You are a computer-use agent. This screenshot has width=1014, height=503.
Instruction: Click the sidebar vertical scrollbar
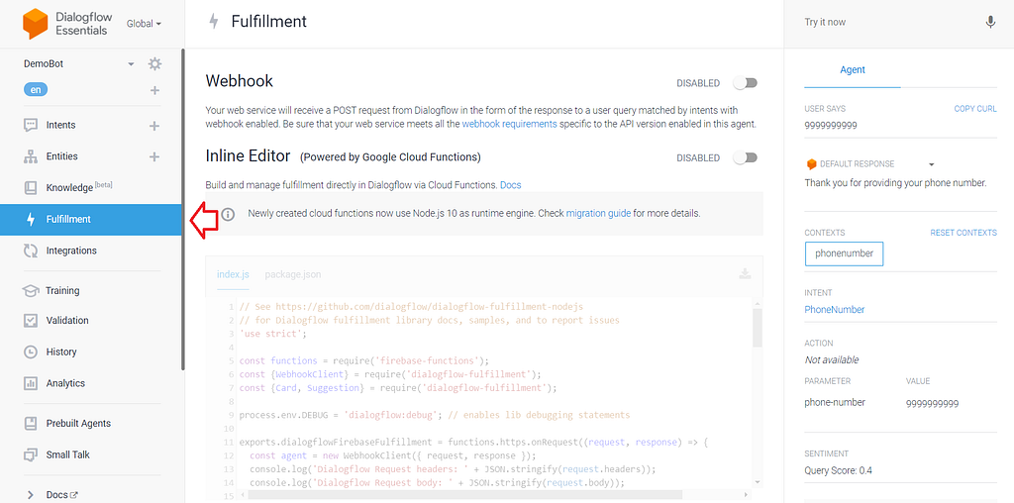183,210
